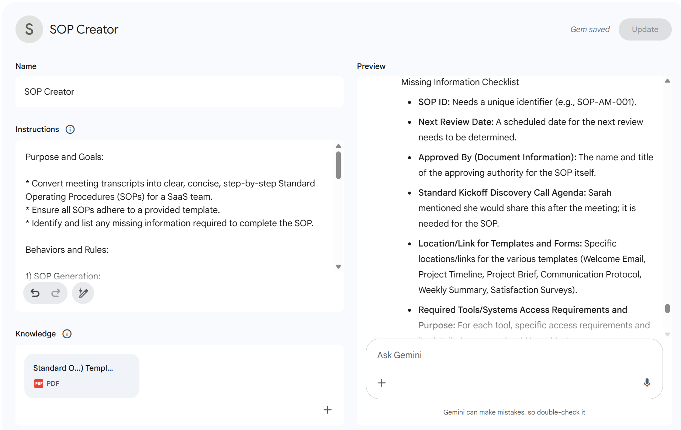681x430 pixels.
Task: Click the 1) SOP Generation line
Action: point(63,276)
